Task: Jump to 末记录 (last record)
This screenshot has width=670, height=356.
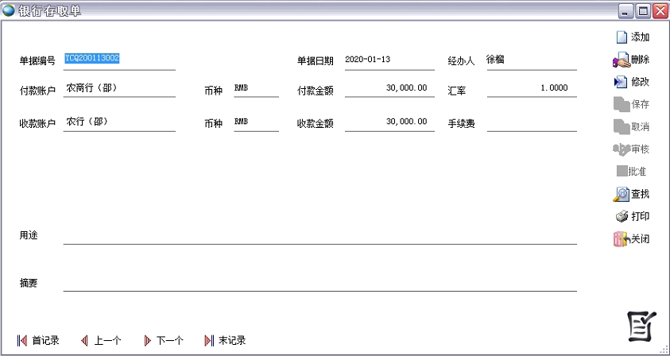Action: [208, 340]
